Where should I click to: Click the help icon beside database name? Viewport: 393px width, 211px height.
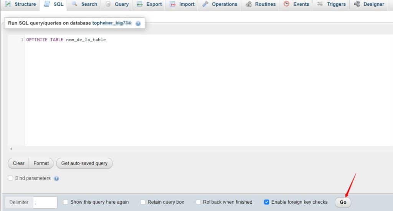click(x=138, y=23)
